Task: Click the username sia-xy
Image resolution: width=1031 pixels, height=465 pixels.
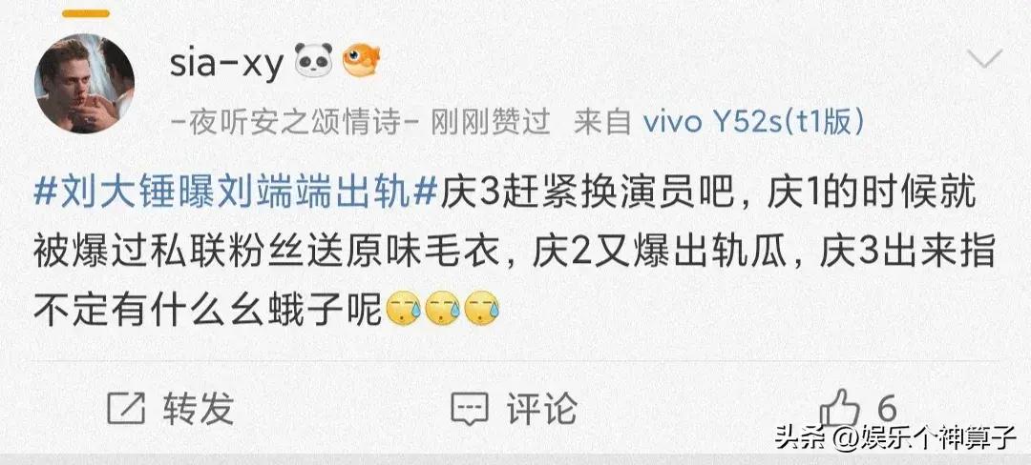Action: [x=227, y=64]
